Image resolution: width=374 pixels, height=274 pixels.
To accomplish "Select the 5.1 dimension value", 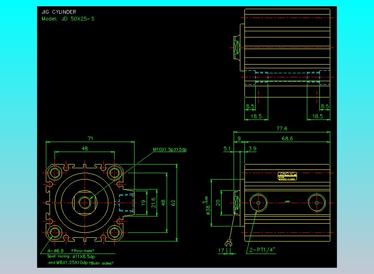I will [227, 149].
